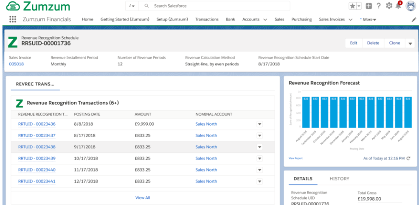Open row actions for RRTUID - 00023438
The height and width of the screenshot is (205, 419).
(x=259, y=147)
